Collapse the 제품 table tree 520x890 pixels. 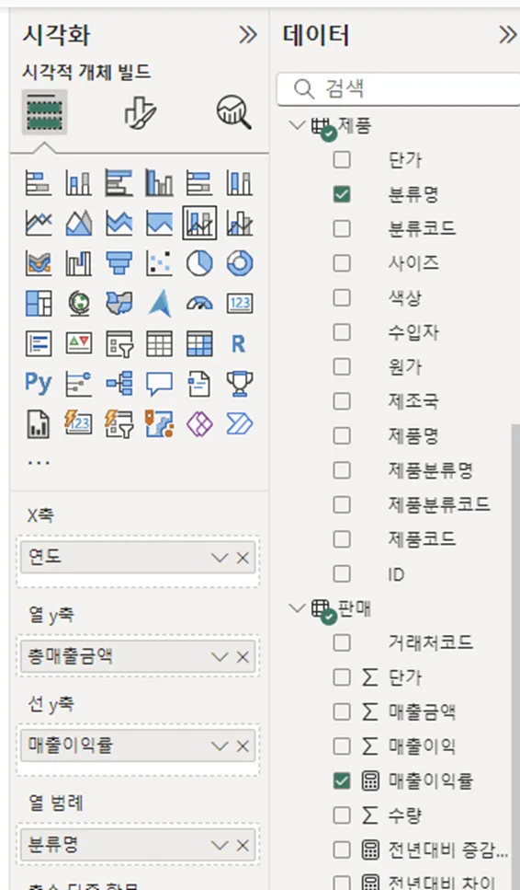click(296, 124)
